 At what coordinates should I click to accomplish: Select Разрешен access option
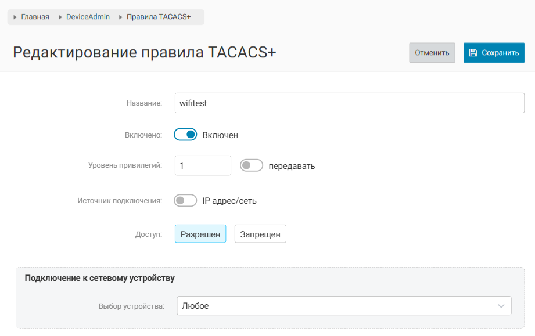point(200,234)
